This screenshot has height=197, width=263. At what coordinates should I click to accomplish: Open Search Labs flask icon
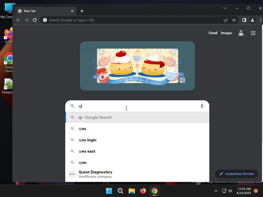click(241, 33)
